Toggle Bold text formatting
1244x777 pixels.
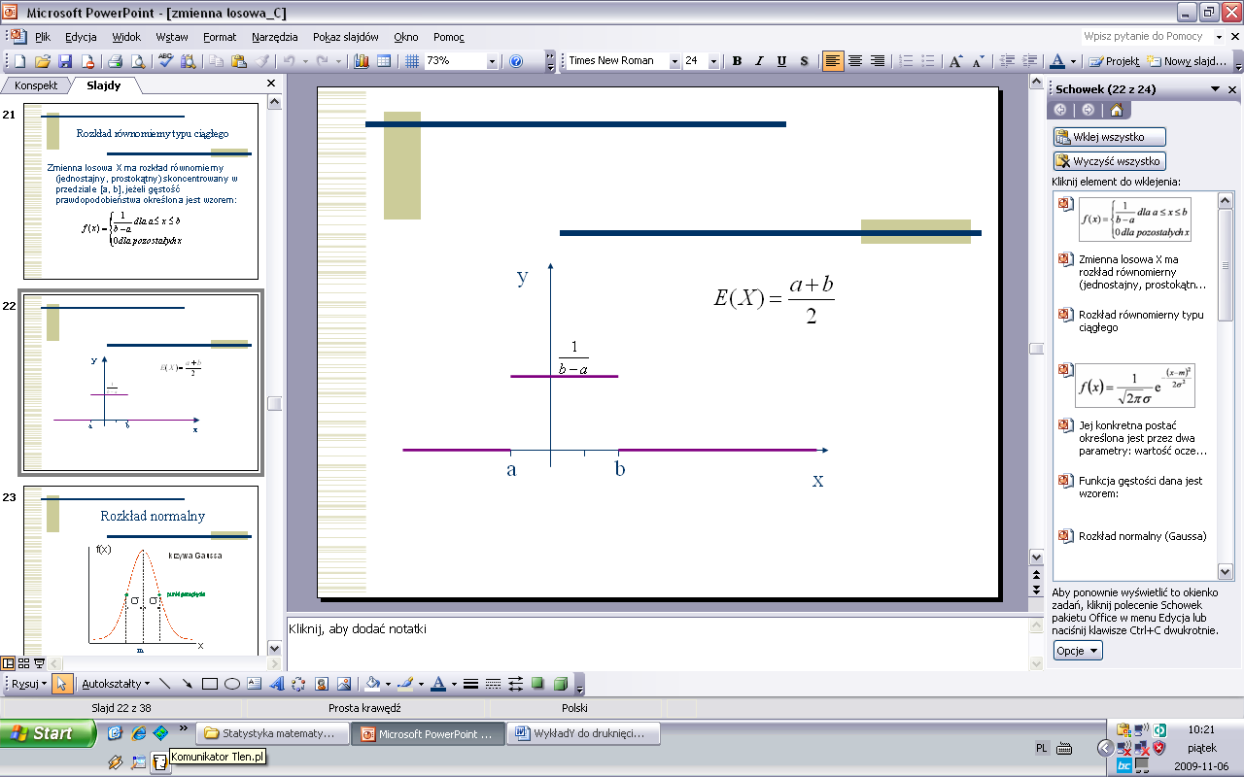click(x=737, y=61)
